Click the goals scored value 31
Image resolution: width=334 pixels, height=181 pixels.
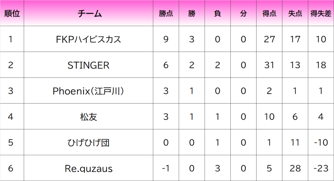269,65
